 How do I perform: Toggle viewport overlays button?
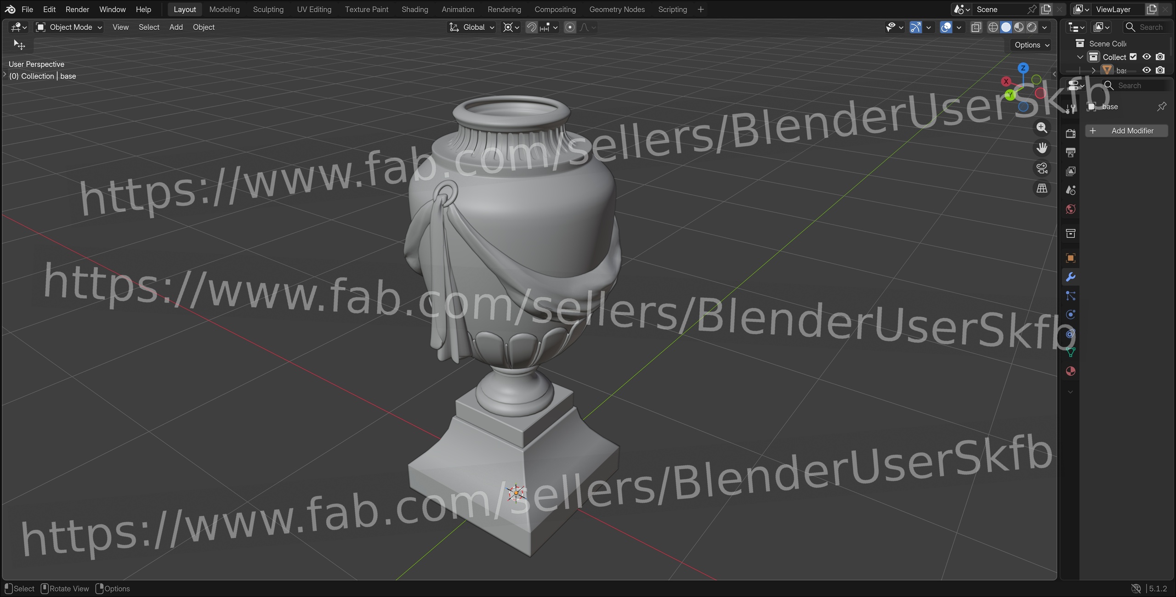click(946, 27)
